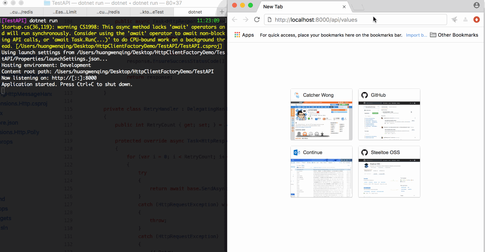Open the sitemap-style extension icon

coord(465,20)
